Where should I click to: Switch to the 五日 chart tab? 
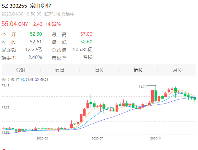point(60,70)
